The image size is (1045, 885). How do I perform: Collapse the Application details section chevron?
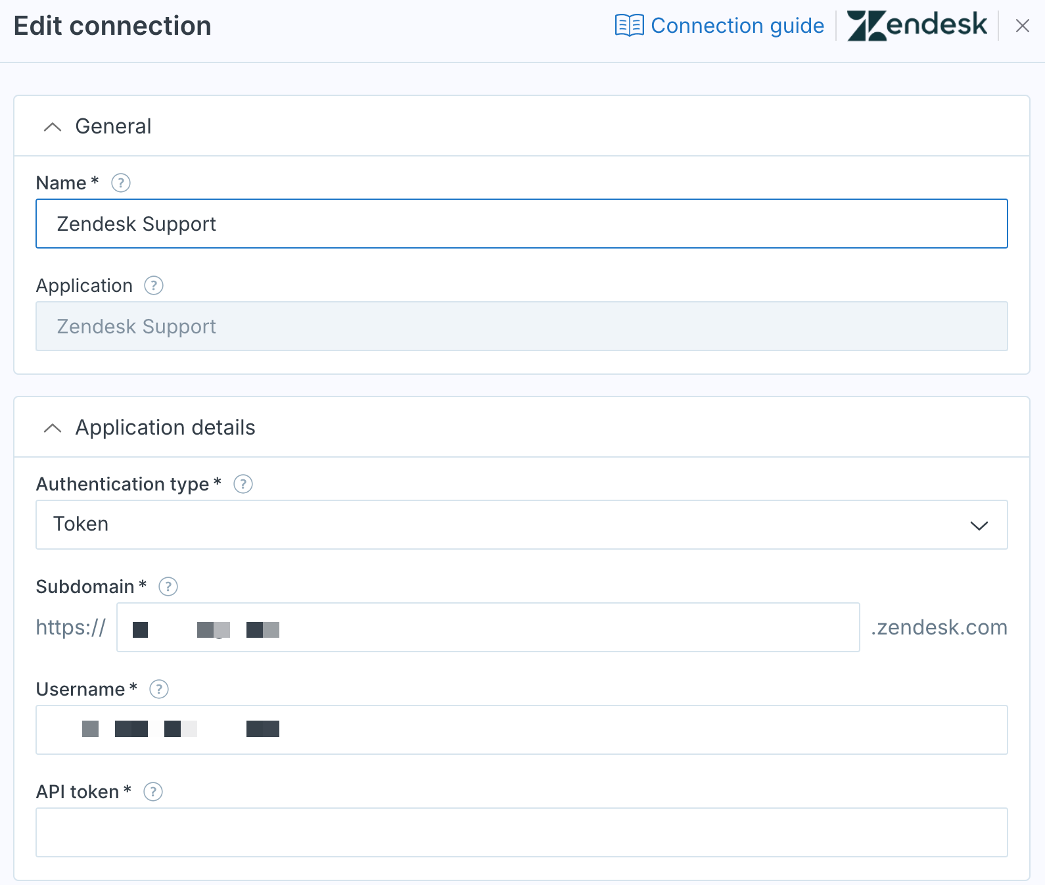click(x=53, y=428)
